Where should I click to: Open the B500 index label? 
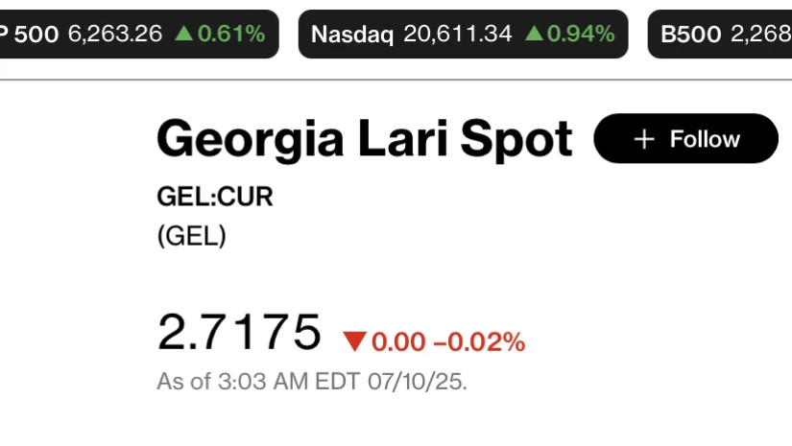pyautogui.click(x=690, y=35)
